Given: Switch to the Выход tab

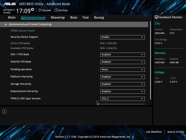Looking at the screenshot, I should pos(99,18).
